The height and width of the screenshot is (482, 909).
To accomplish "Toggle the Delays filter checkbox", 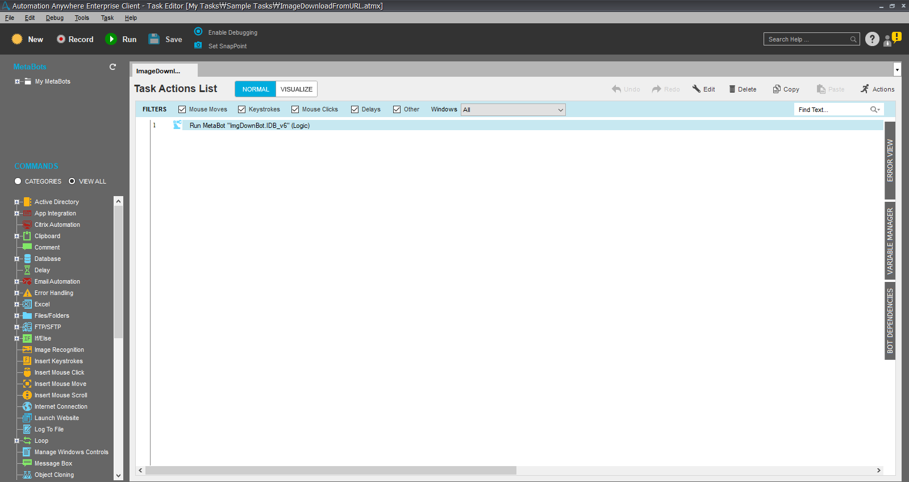I will pos(355,110).
